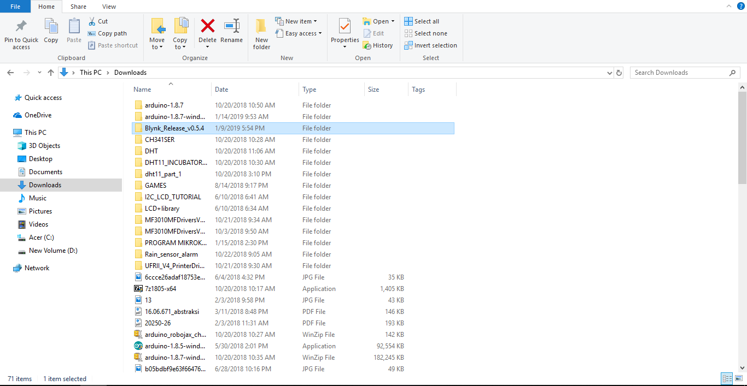
Task: Click the Paste ribbon icon
Action: coord(74,26)
